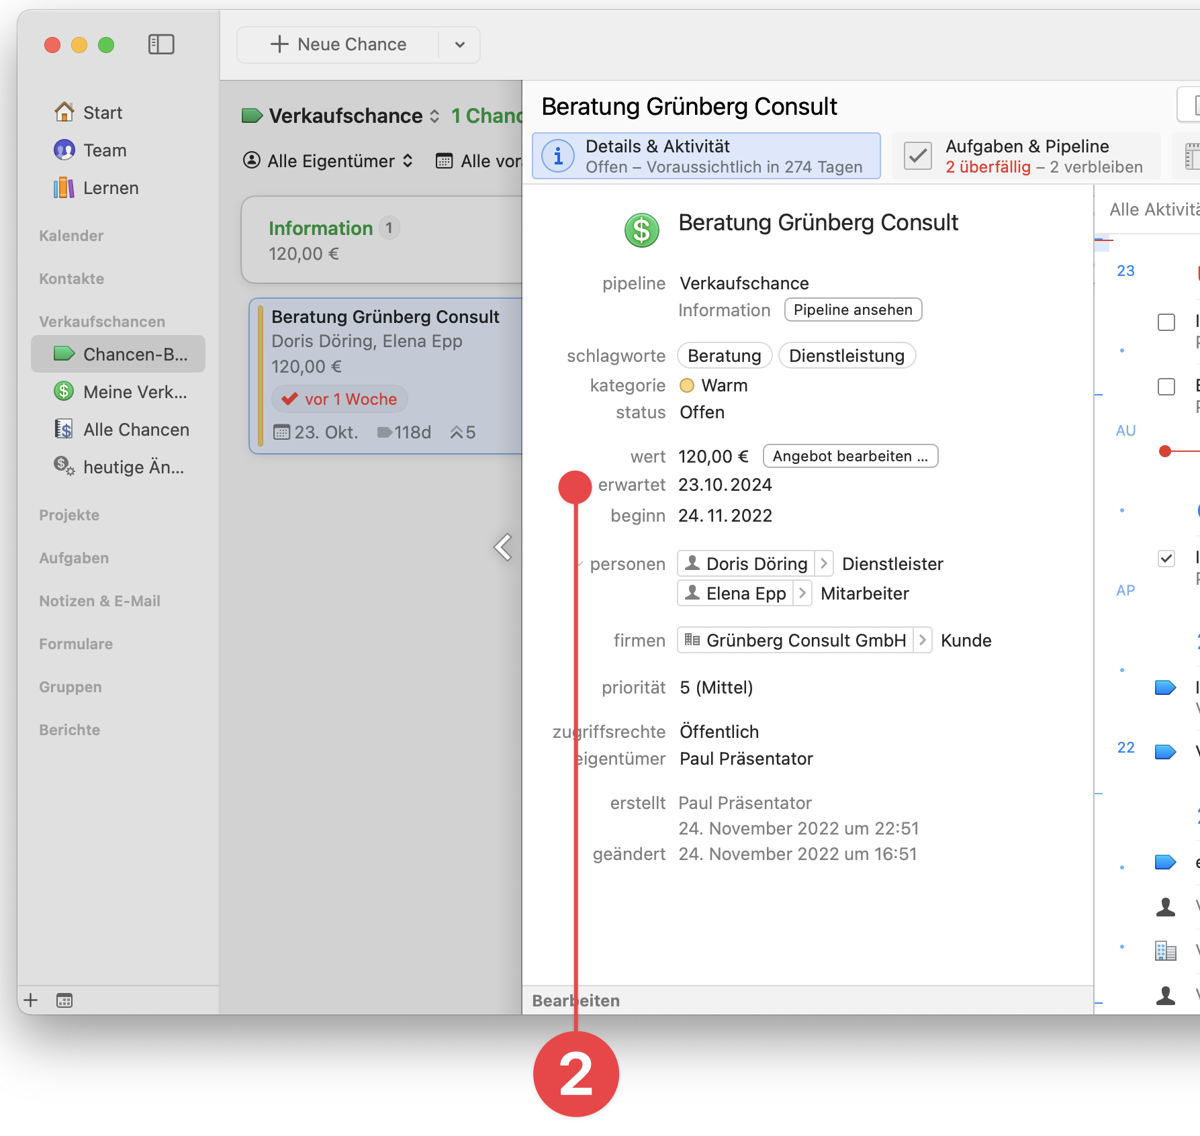Uncheck the completed activity checkbox
Viewport: 1200px width, 1136px height.
click(1166, 559)
